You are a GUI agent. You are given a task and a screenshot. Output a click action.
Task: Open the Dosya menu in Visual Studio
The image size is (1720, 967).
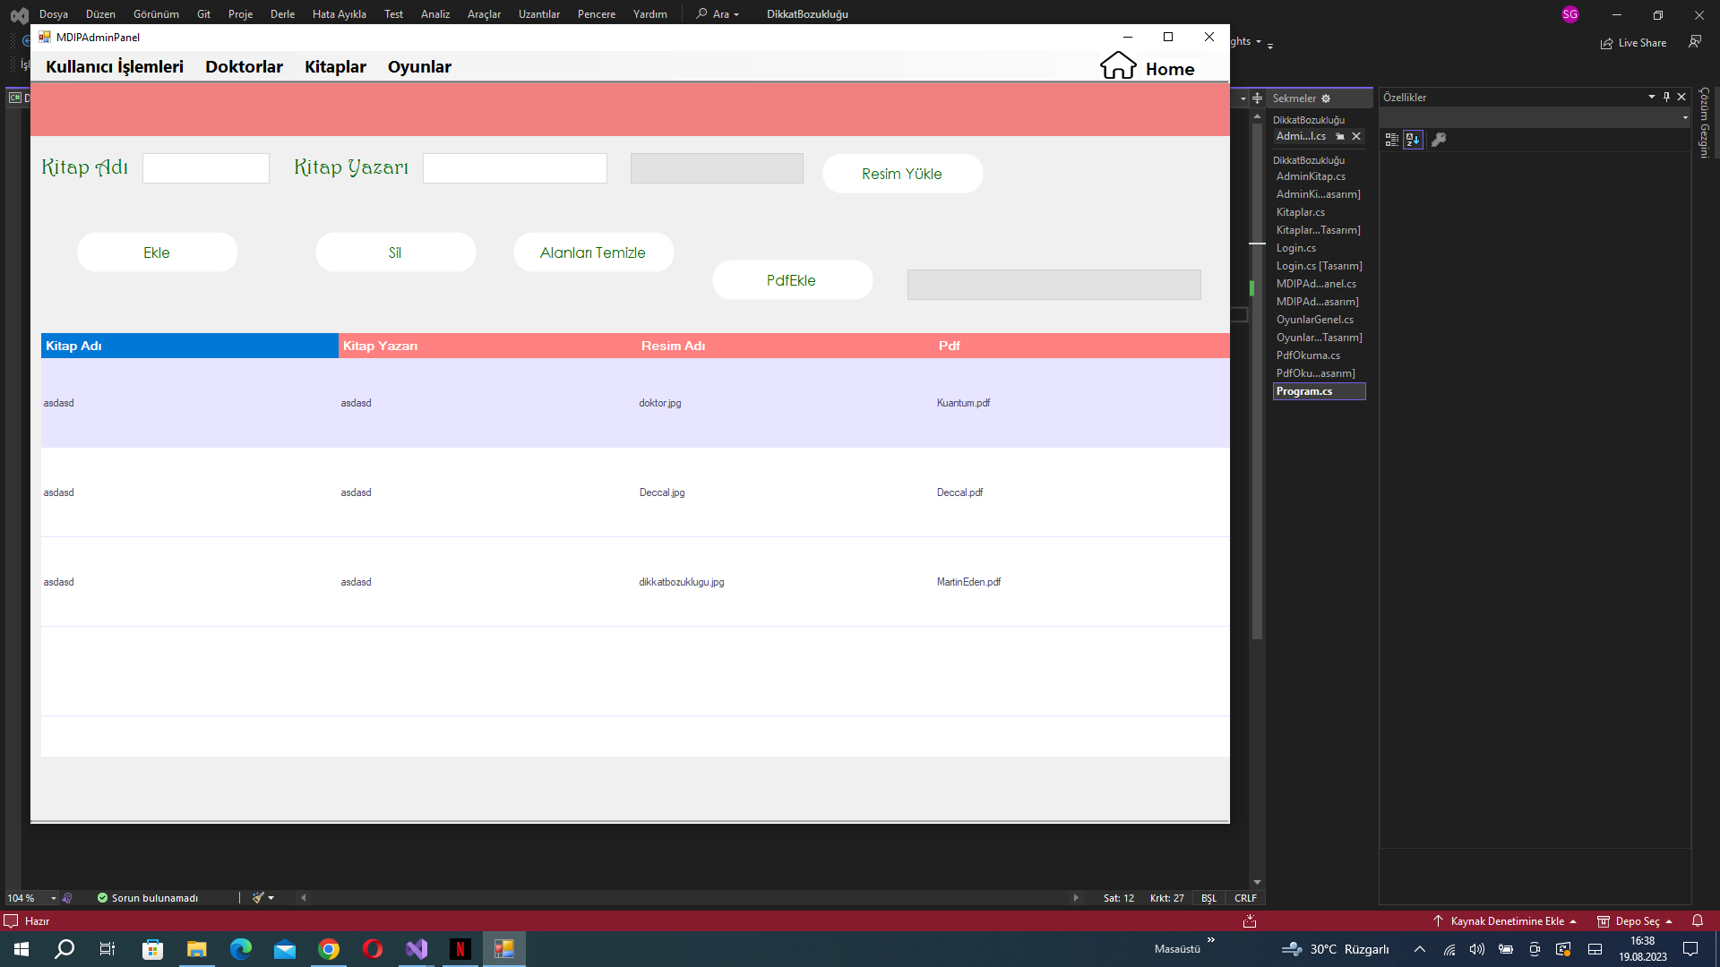click(54, 14)
